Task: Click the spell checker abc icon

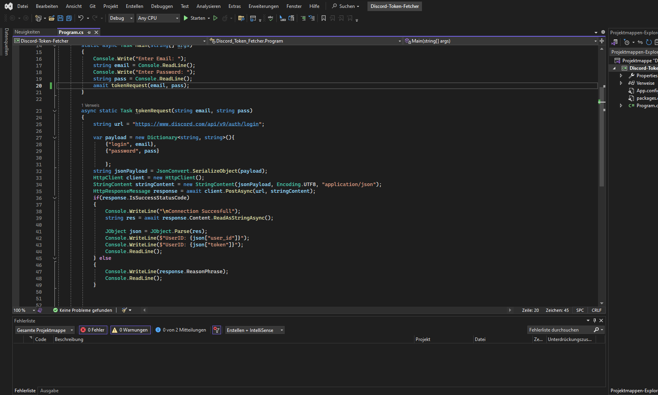Action: click(x=270, y=18)
